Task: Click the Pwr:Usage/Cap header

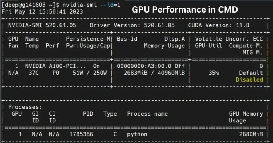Action: click(x=88, y=46)
